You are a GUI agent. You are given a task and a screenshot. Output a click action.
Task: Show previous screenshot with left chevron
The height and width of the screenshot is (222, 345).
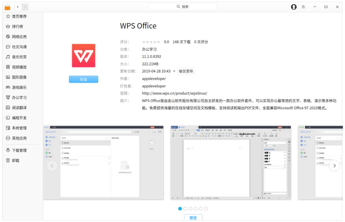[x=52, y=166]
